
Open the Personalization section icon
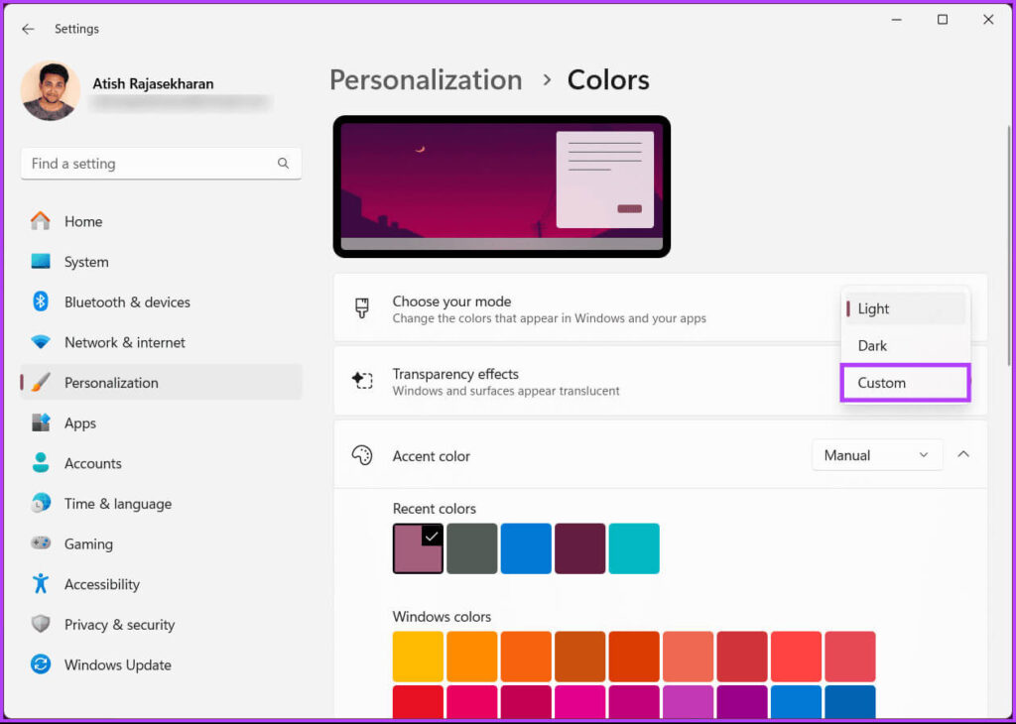(41, 382)
